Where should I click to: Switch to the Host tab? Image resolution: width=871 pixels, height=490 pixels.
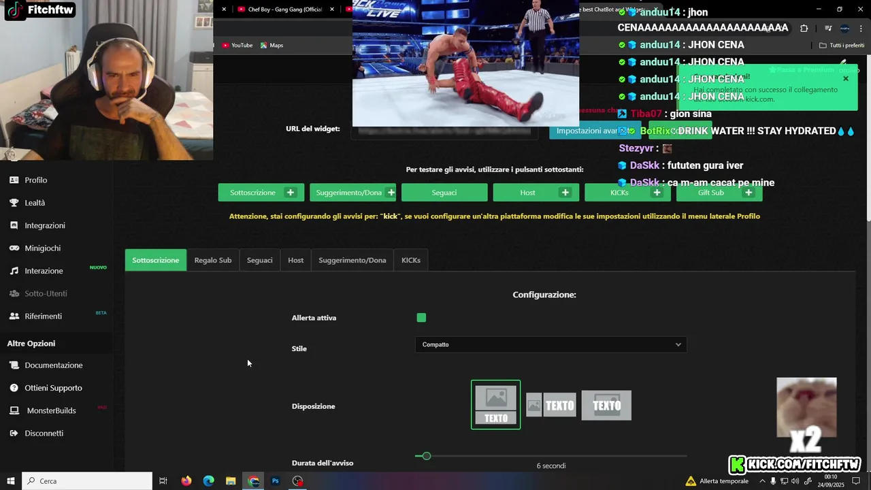(295, 260)
